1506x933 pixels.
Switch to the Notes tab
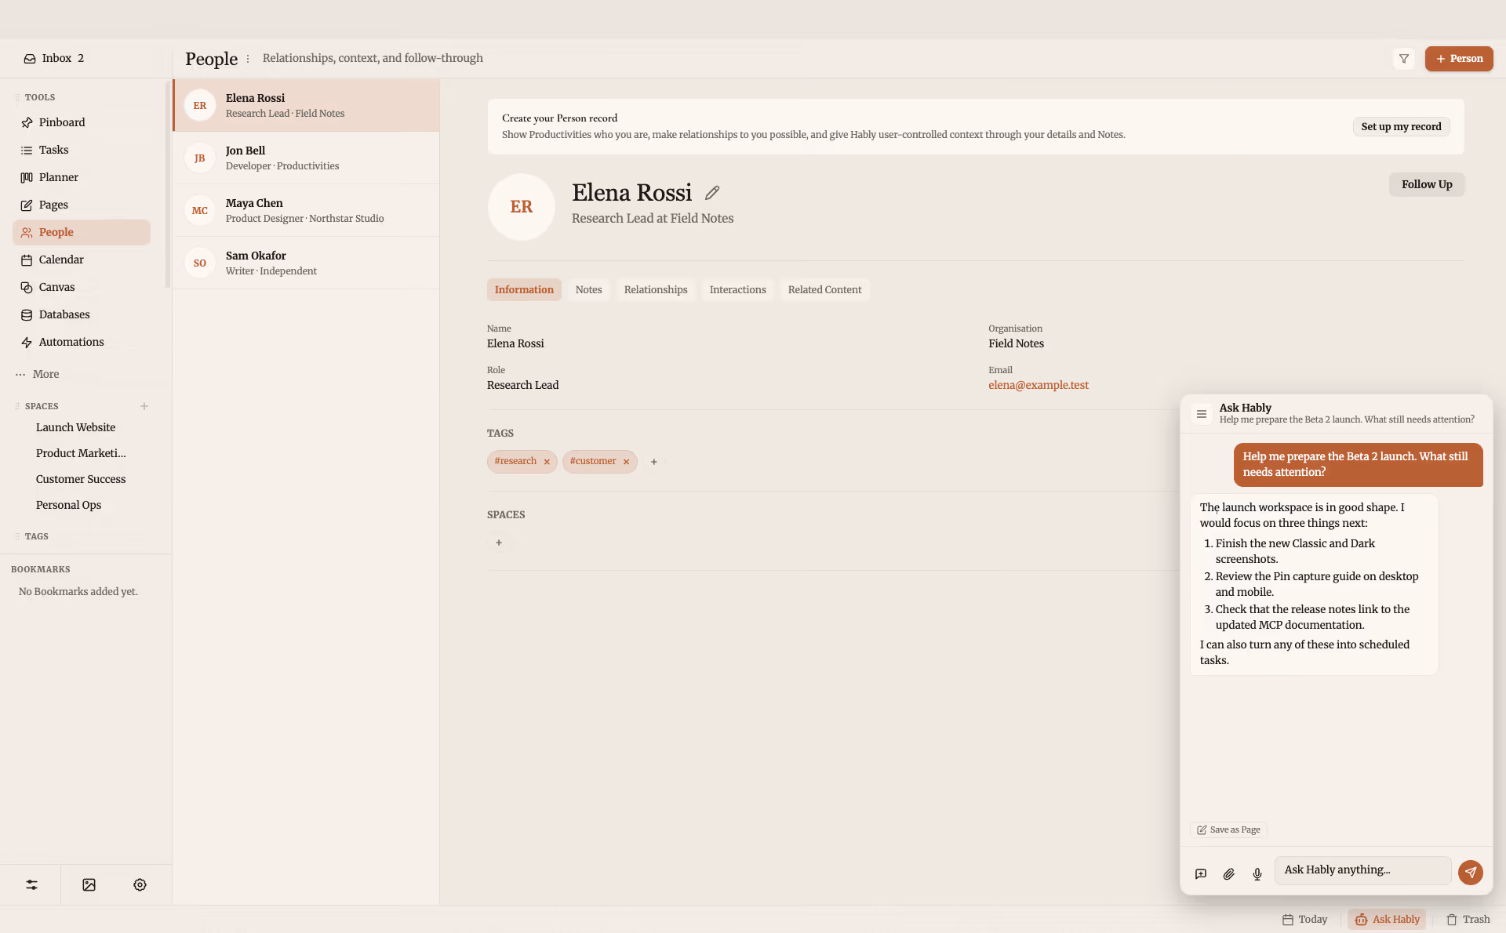(x=588, y=289)
